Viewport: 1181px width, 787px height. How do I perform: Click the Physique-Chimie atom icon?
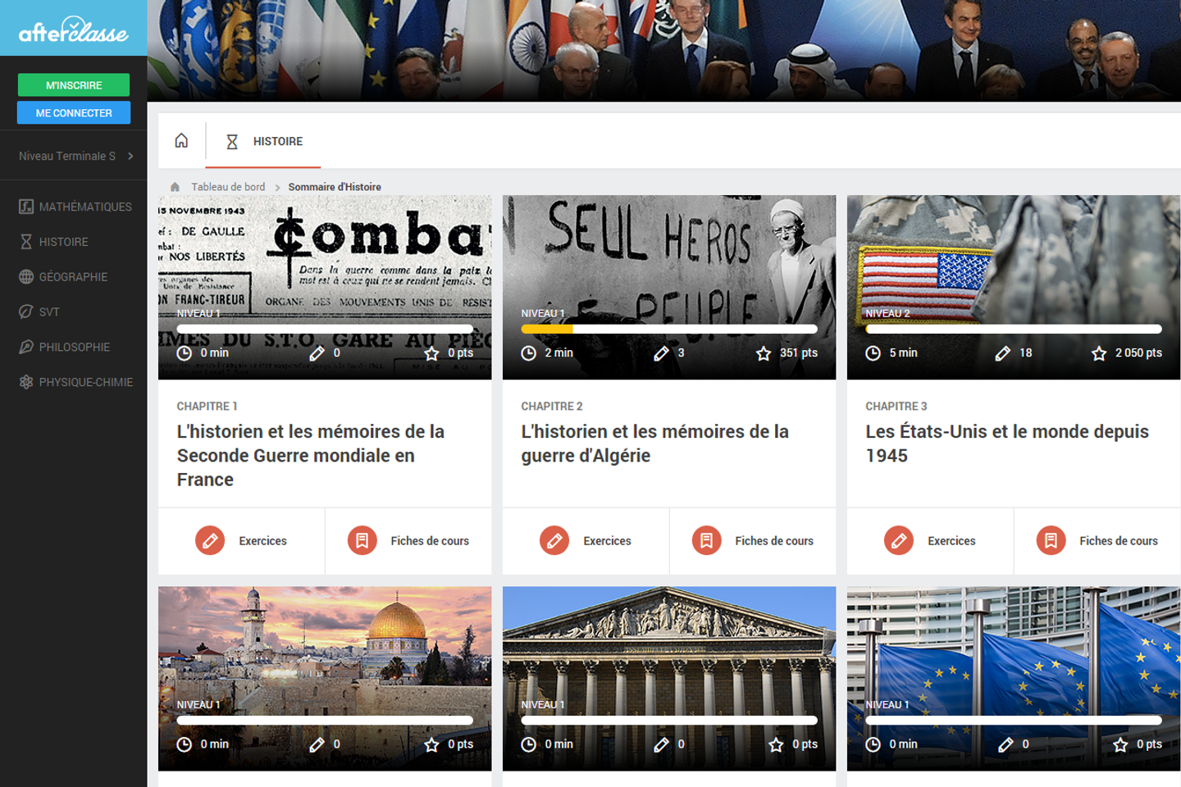26,382
